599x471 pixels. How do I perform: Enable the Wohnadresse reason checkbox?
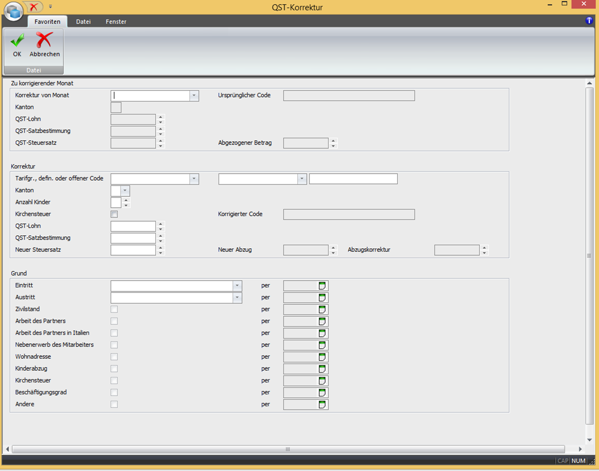pyautogui.click(x=114, y=357)
